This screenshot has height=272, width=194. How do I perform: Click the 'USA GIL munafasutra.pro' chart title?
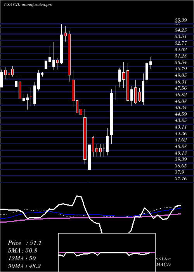tap(28, 5)
